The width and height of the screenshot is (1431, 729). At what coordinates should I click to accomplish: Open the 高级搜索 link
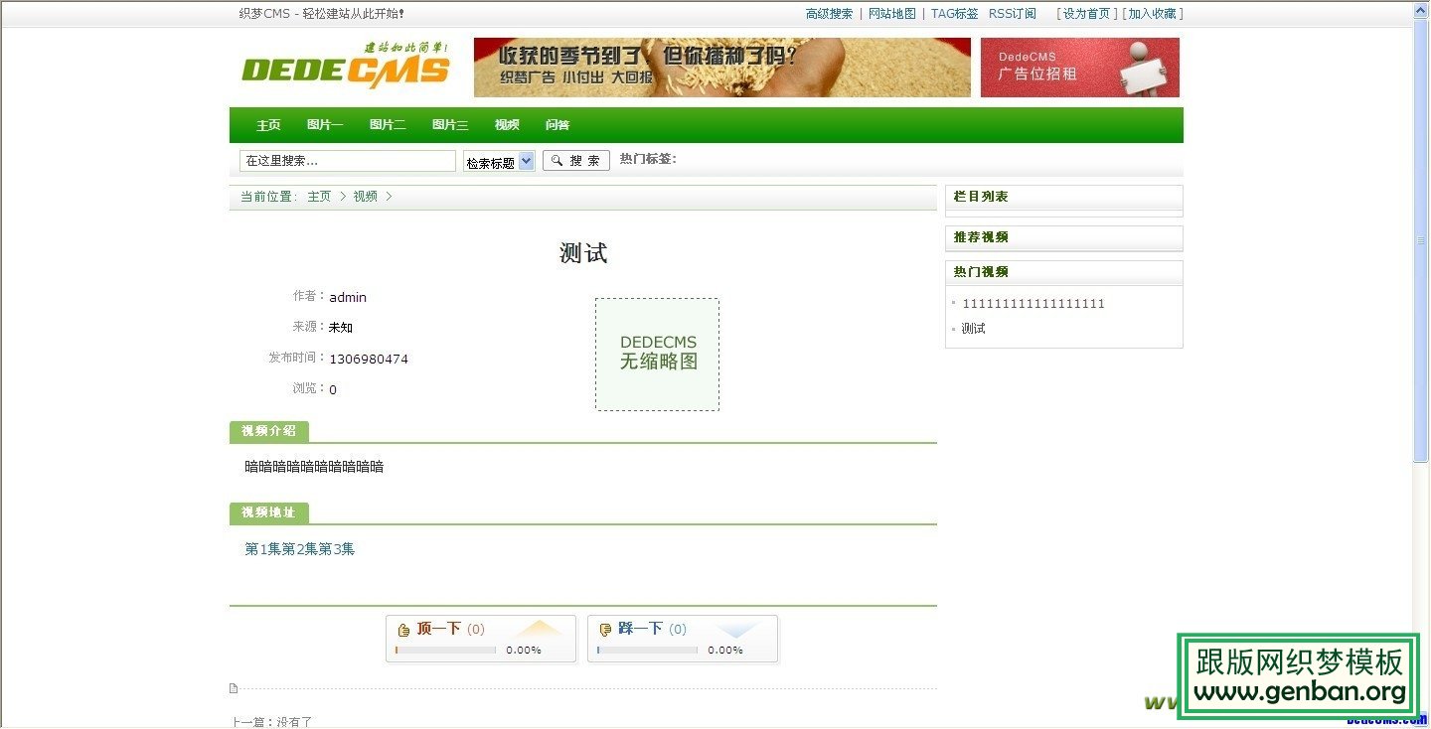coord(829,14)
